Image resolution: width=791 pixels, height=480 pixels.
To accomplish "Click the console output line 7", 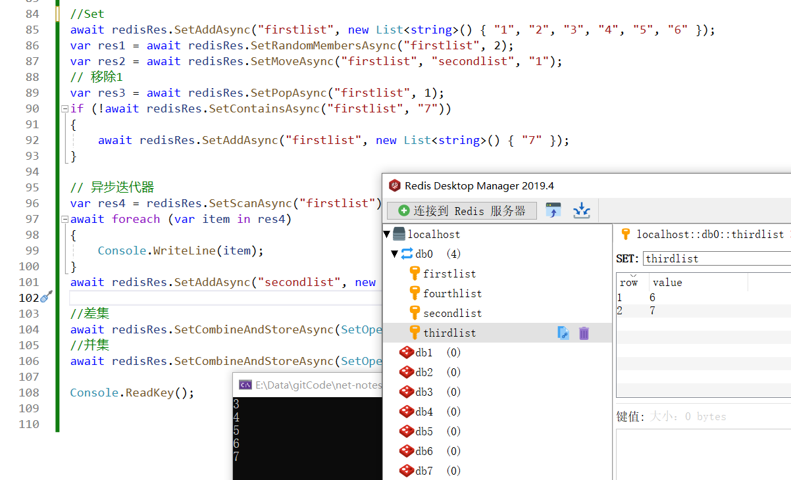I will pyautogui.click(x=236, y=457).
